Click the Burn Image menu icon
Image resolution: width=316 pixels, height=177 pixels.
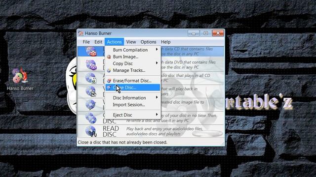tap(109, 57)
